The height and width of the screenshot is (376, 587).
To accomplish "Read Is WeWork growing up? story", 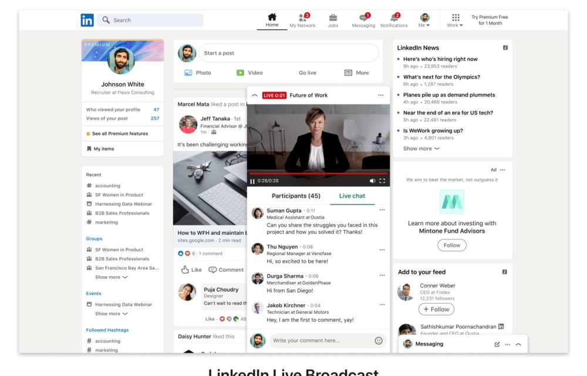I will pos(433,131).
